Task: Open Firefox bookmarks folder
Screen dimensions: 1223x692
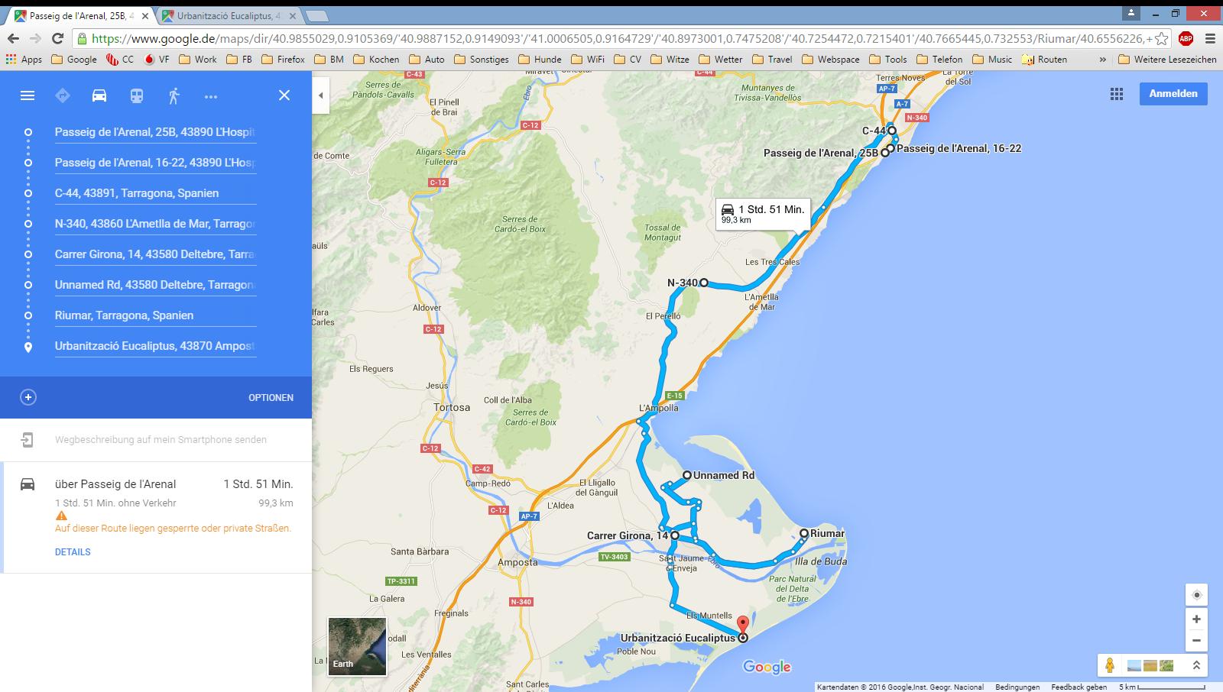Action: tap(282, 59)
